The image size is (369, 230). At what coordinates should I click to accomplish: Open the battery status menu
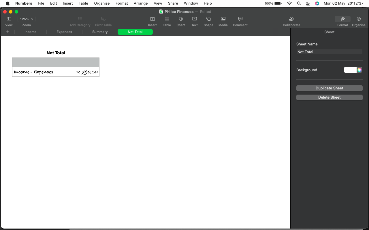point(273,3)
